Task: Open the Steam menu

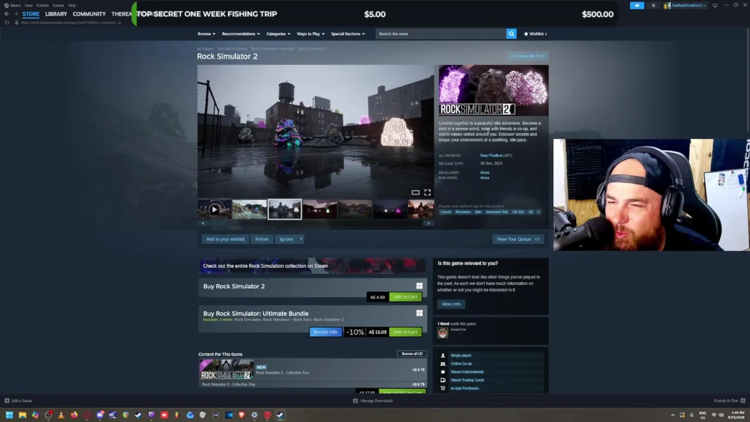Action: [x=13, y=5]
